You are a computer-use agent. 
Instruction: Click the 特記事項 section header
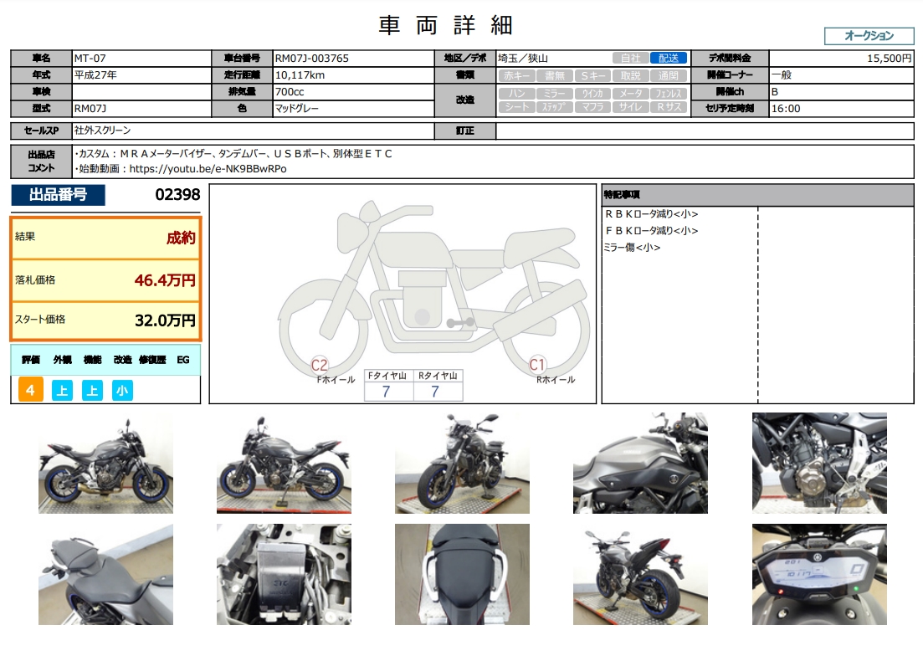757,195
